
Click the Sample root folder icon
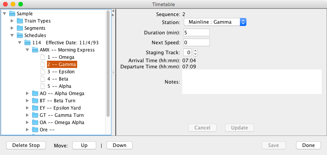tap(12, 14)
